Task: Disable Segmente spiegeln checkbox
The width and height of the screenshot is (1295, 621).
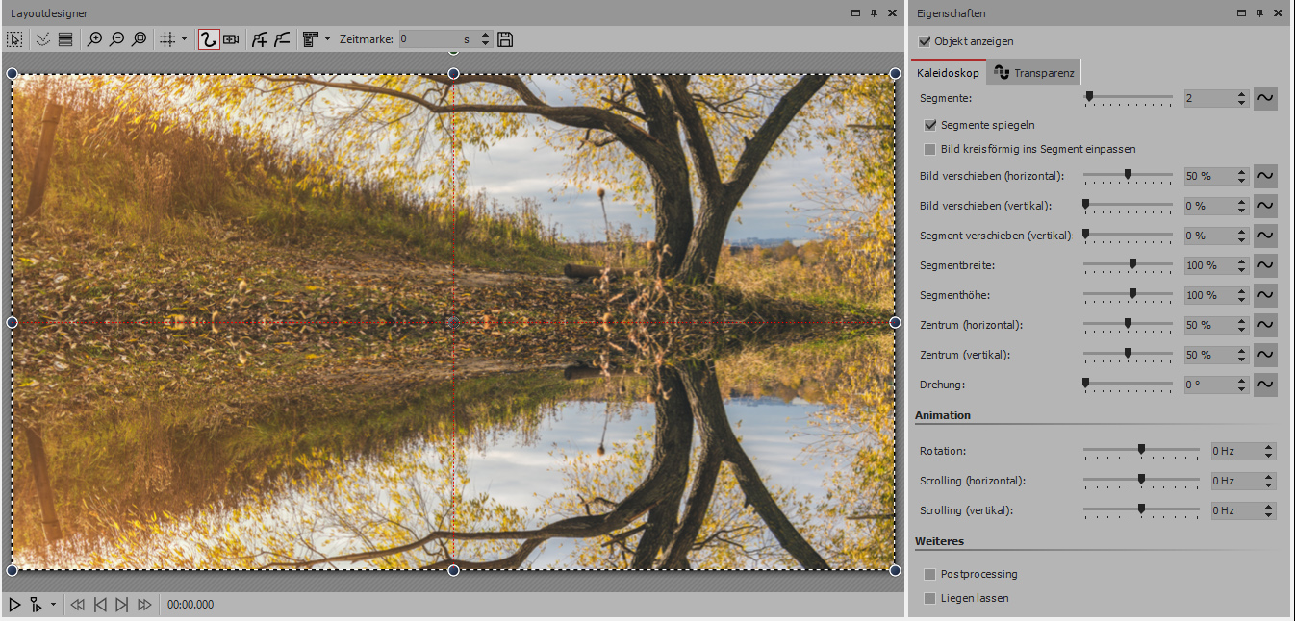Action: (930, 125)
